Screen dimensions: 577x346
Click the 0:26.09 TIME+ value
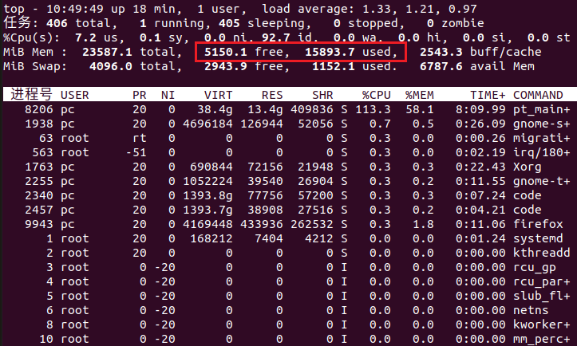pos(480,124)
